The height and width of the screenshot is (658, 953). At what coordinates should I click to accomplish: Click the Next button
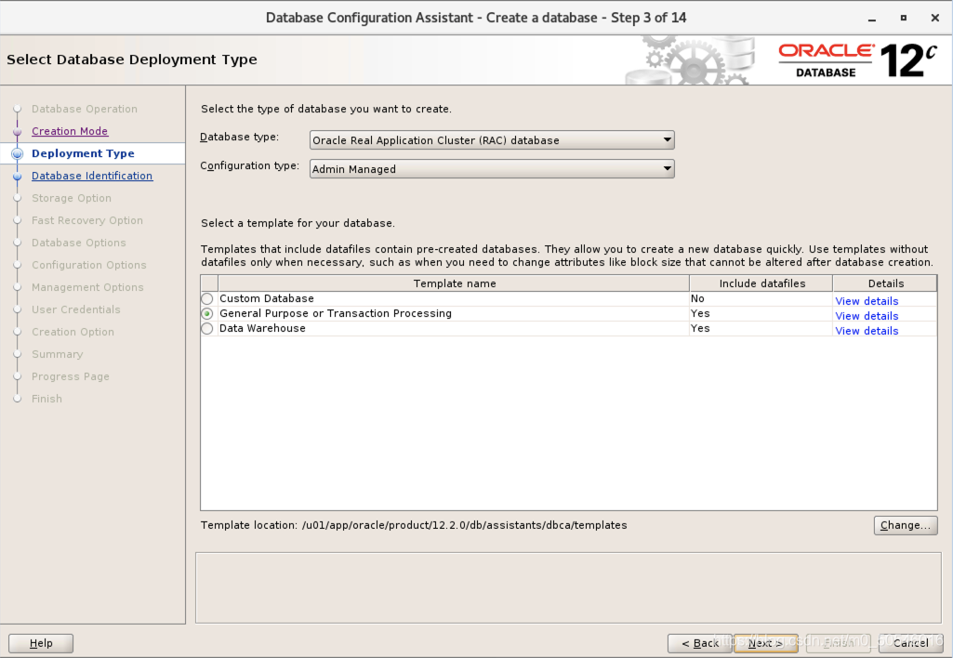(766, 643)
